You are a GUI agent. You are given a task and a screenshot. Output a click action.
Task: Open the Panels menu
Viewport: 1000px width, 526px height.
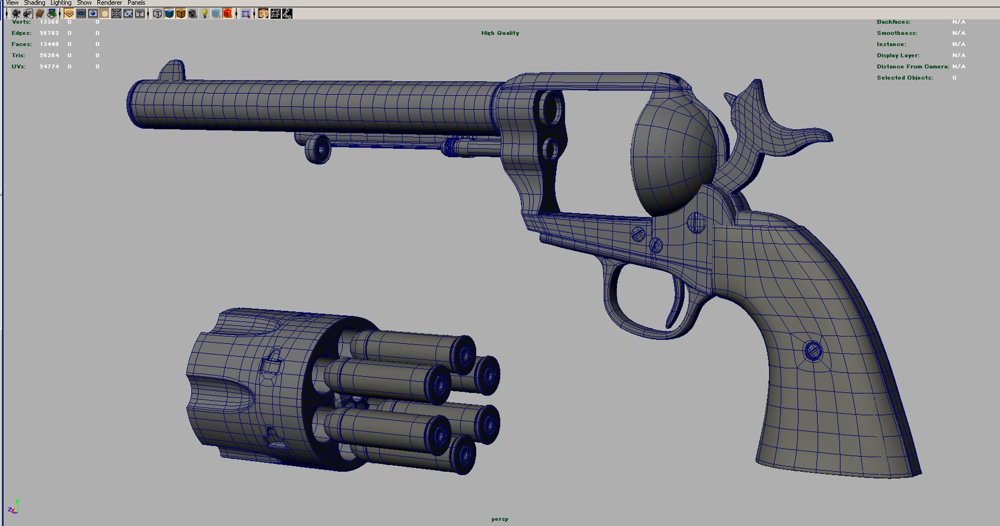(136, 3)
